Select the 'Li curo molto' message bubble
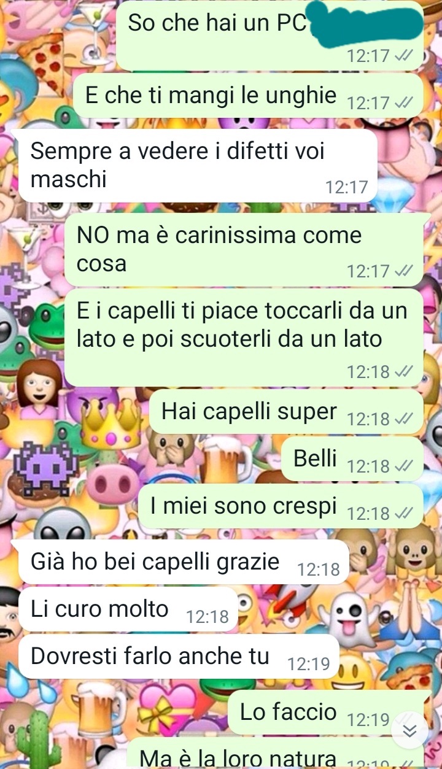 pyautogui.click(x=128, y=609)
